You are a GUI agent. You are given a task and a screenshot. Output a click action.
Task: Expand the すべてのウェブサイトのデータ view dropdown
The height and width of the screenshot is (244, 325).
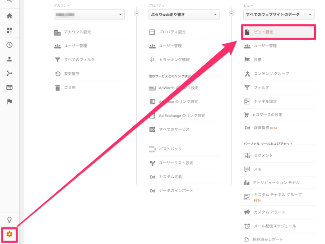coord(279,15)
